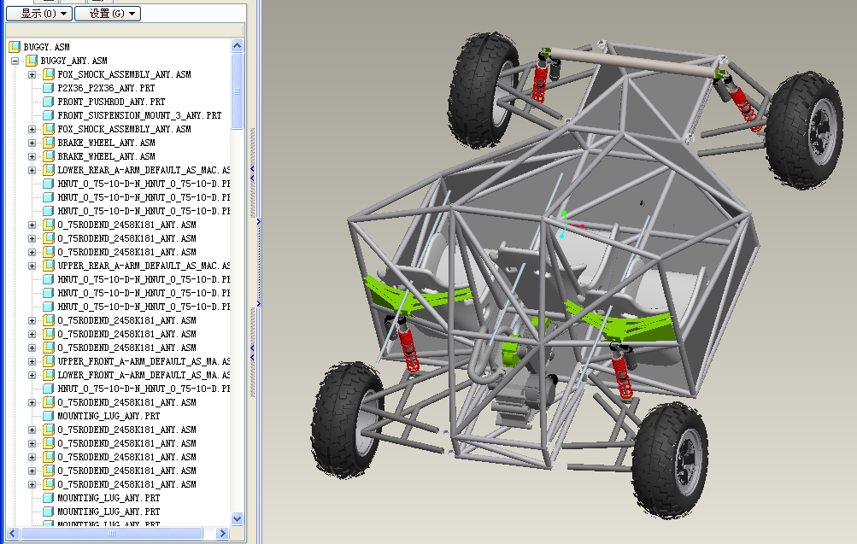857x544 pixels.
Task: Select the LOWER_FRONT_A-ARM_DEFAULT_AS_MA row label
Action: tap(144, 375)
